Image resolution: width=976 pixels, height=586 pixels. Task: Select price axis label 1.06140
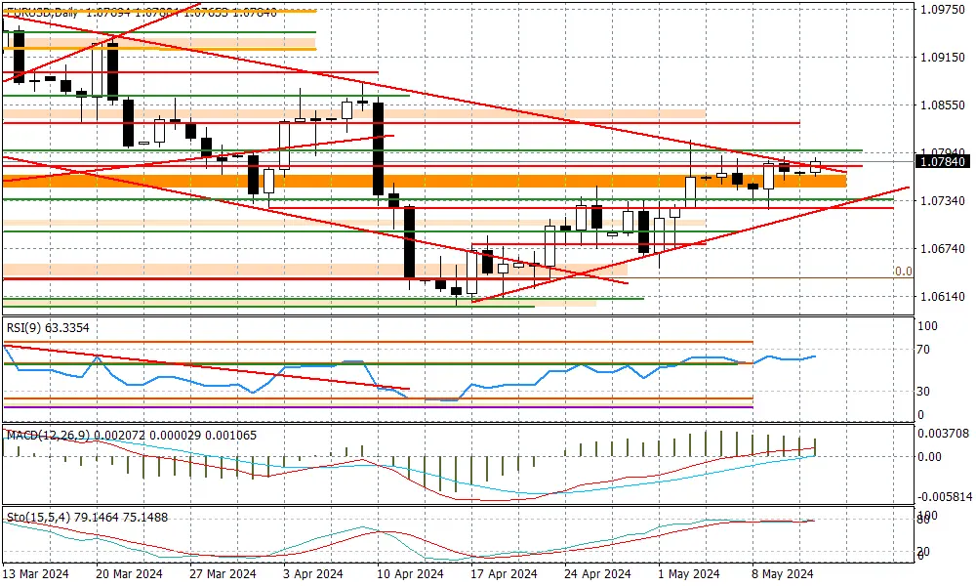(x=943, y=297)
